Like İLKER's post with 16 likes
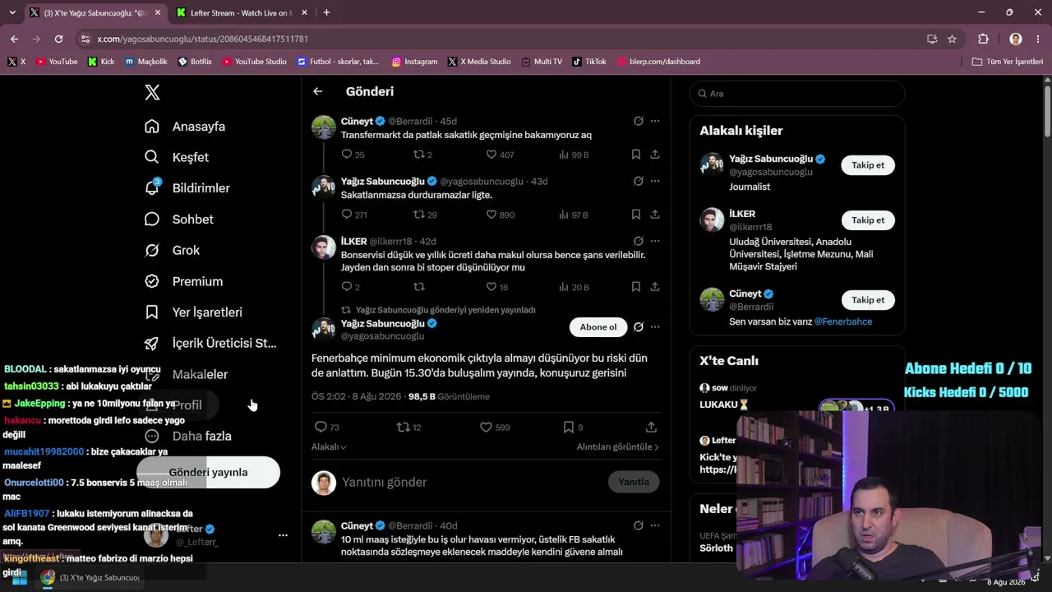Image resolution: width=1052 pixels, height=592 pixels. (491, 287)
